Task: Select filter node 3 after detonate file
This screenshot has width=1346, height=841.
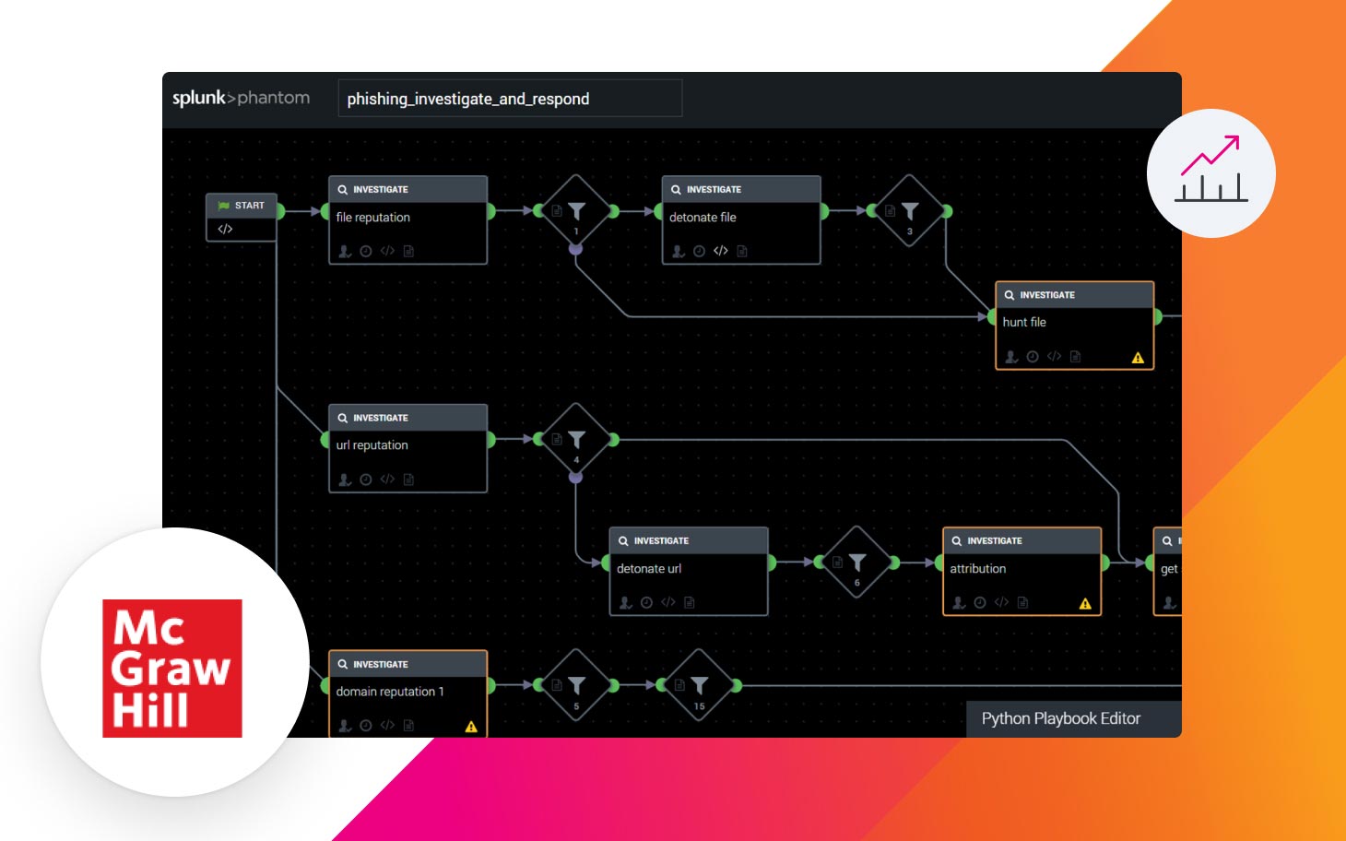Action: [910, 211]
